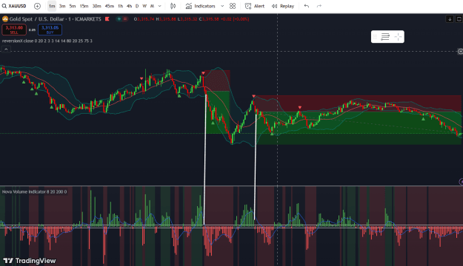Select the 1m timeframe

(52, 6)
